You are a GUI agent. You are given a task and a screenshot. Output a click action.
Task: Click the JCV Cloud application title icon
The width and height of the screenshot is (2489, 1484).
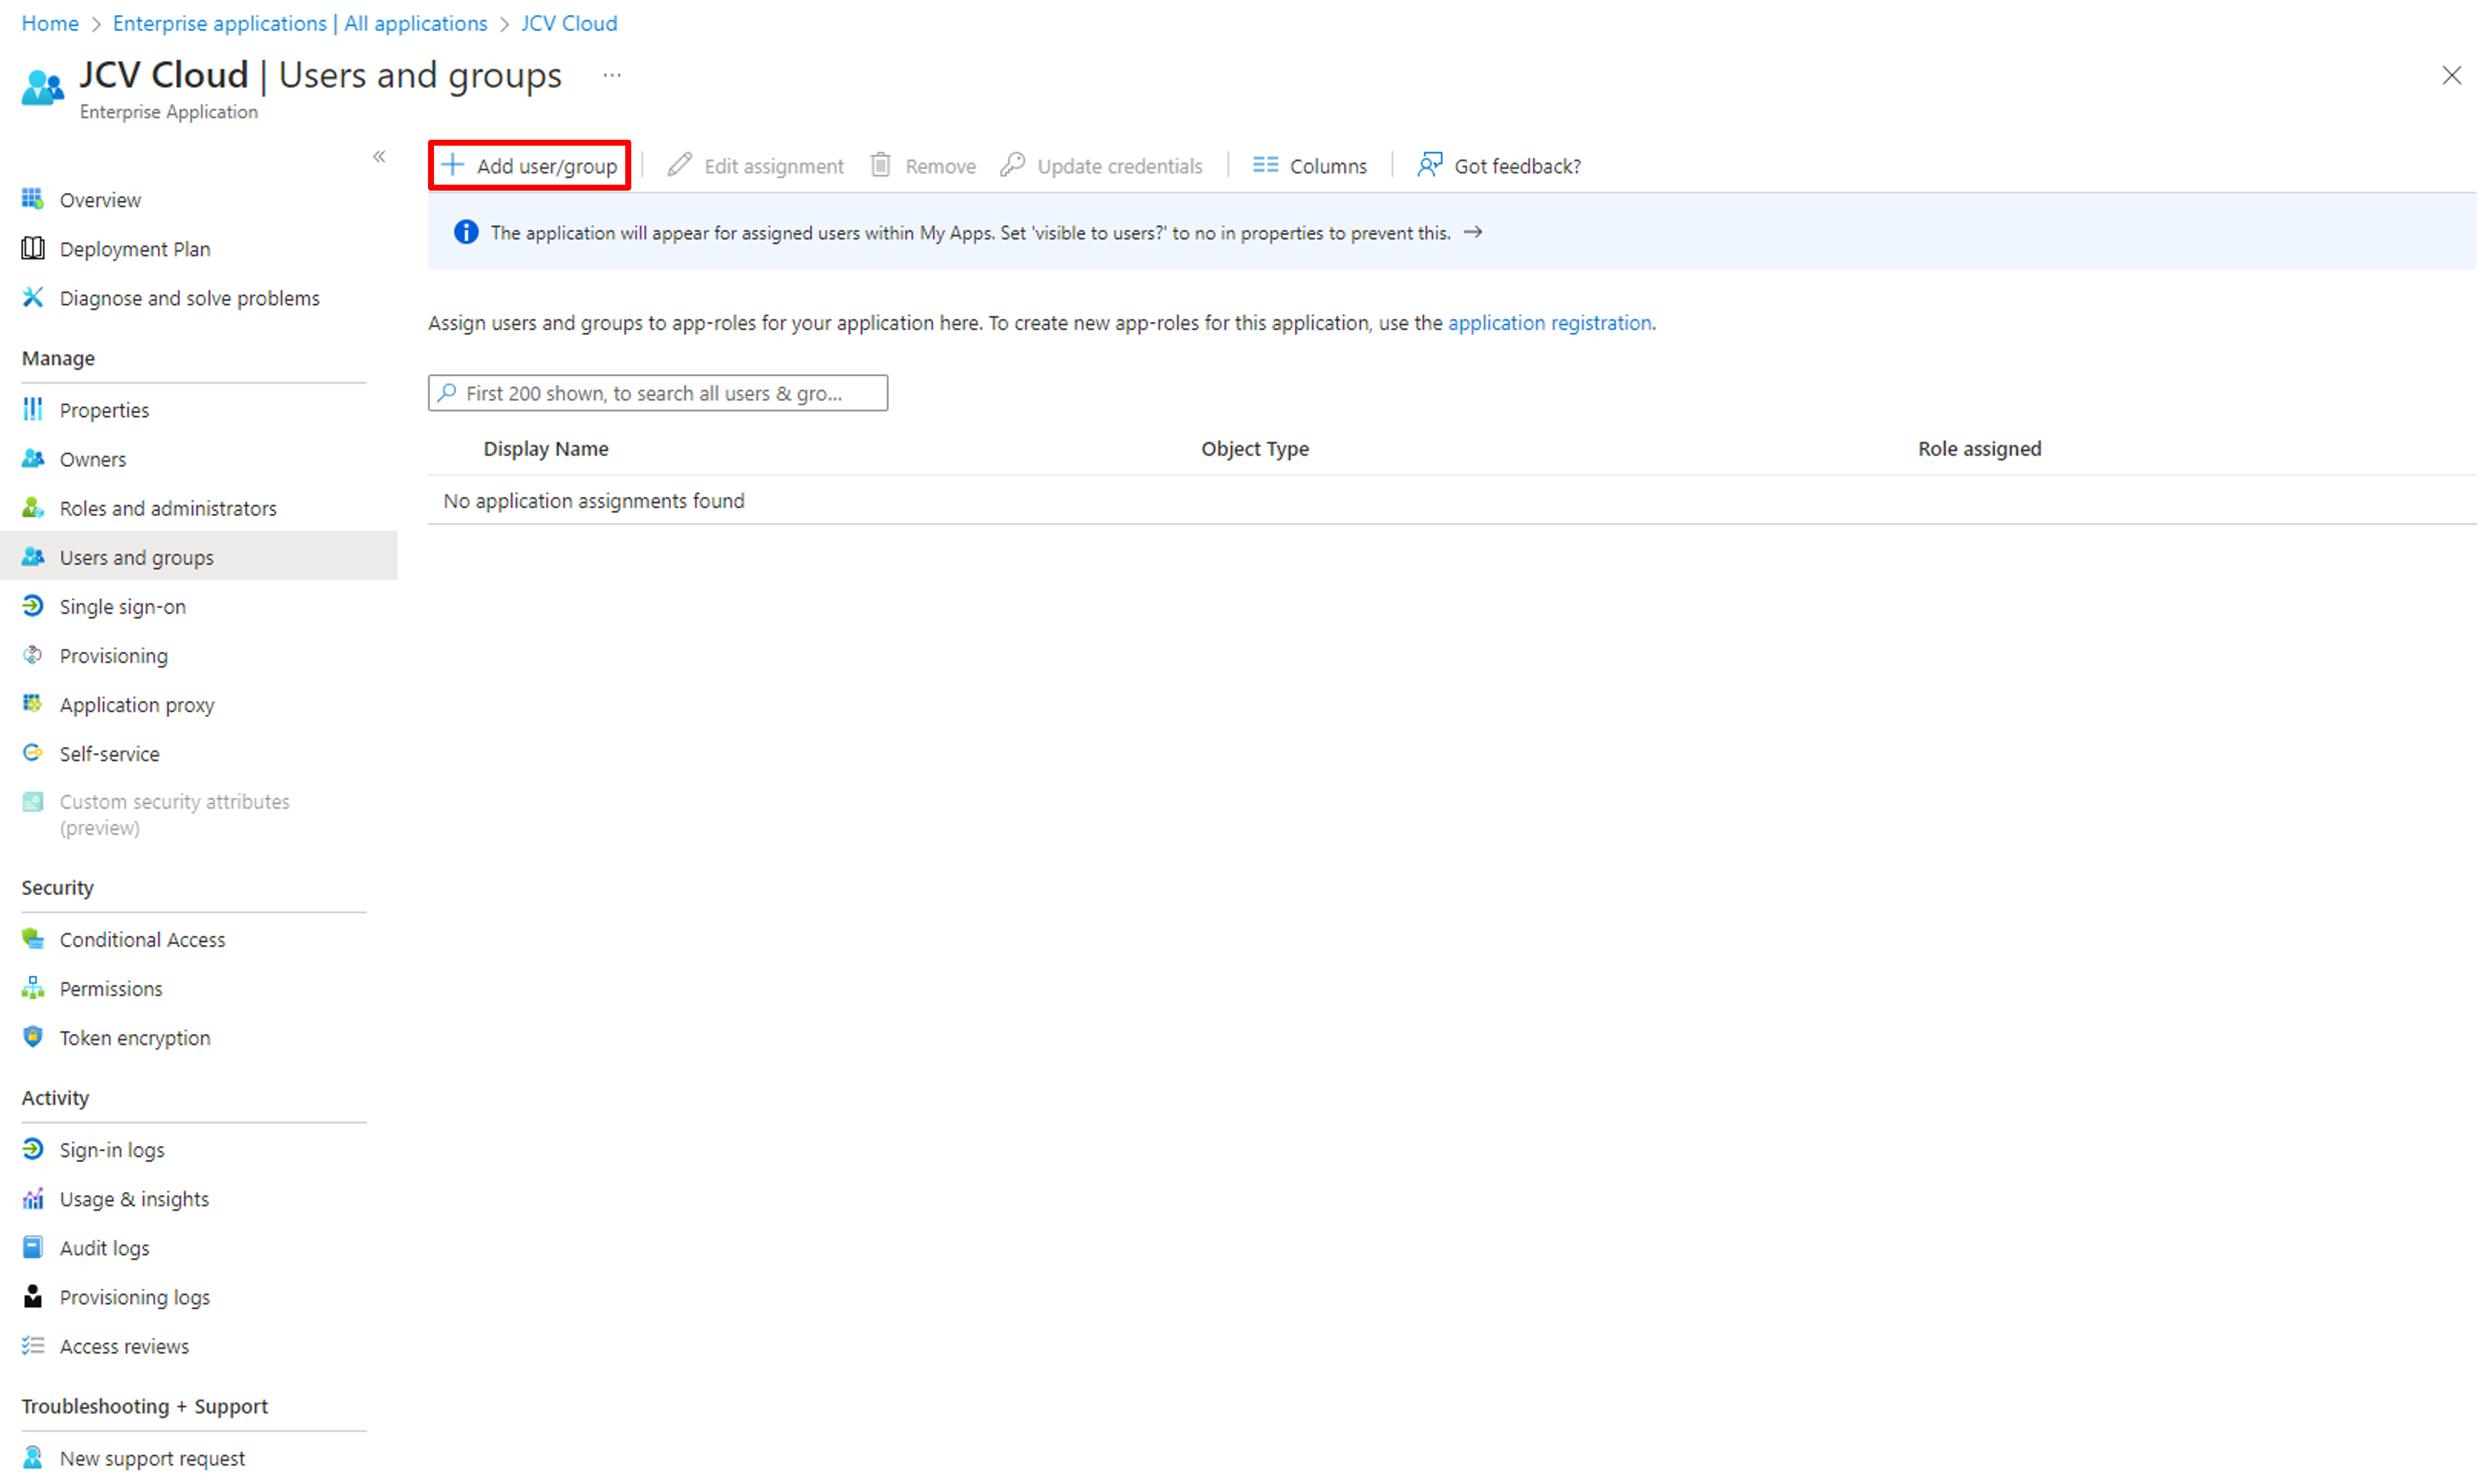pos(43,88)
